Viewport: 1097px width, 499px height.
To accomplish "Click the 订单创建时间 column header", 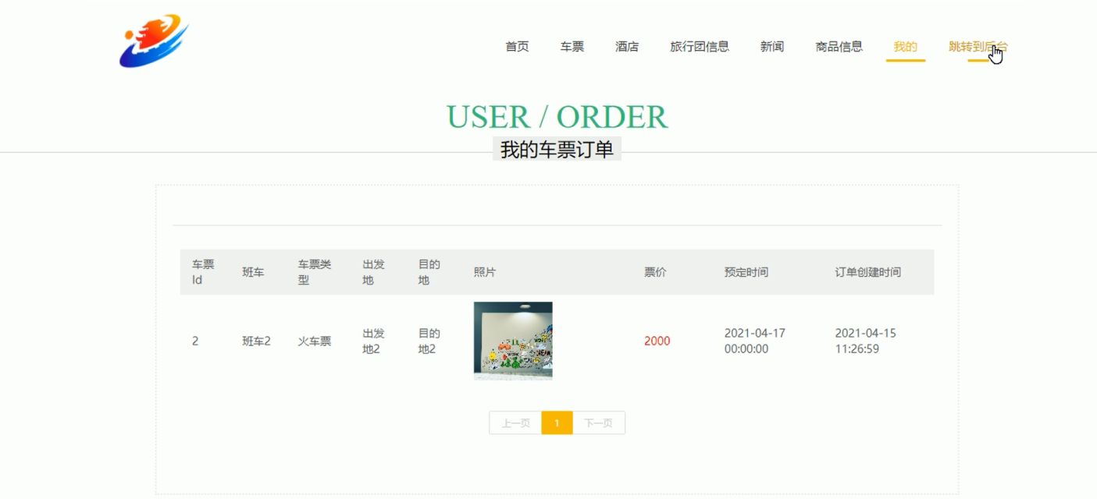I will (868, 272).
